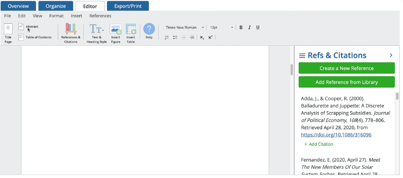The height and width of the screenshot is (178, 403).
Task: Click the Title Page icon
Action: point(8,29)
